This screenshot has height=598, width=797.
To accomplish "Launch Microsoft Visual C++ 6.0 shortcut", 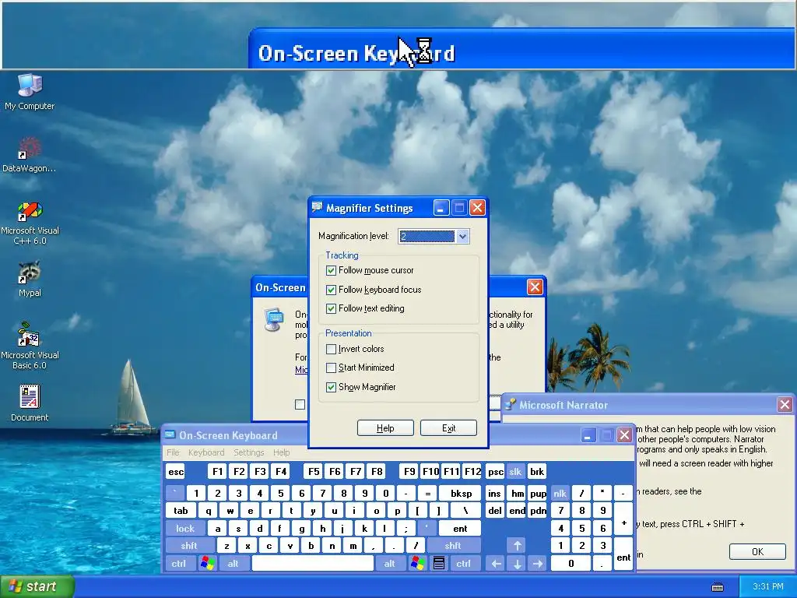I will (30, 223).
